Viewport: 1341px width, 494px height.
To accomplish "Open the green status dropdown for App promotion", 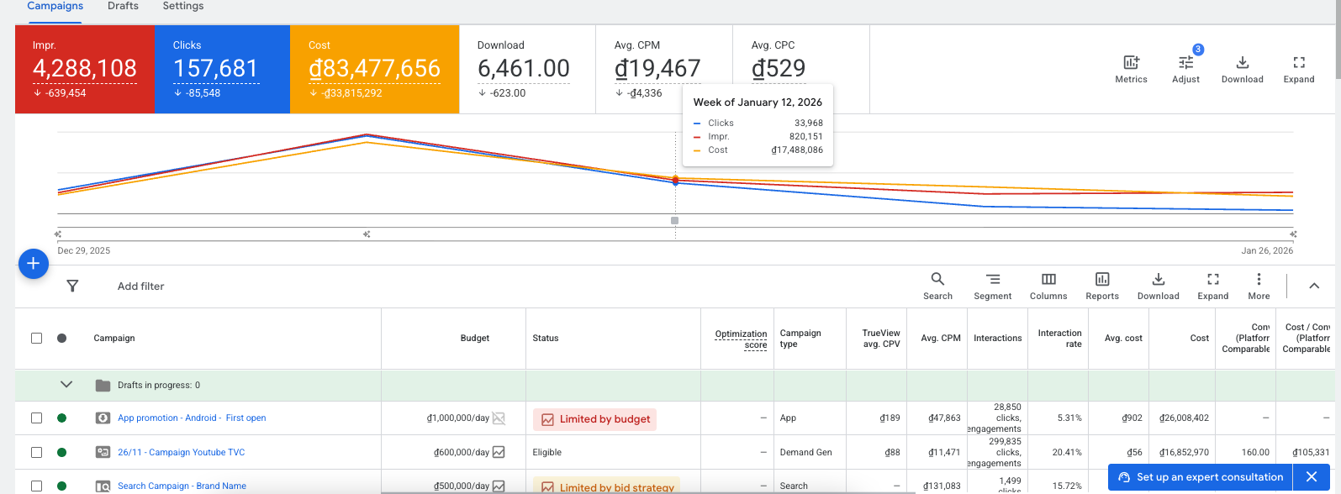I will coord(61,418).
